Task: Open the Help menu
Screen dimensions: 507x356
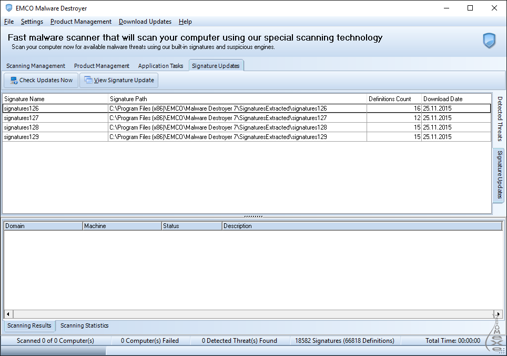Action: tap(185, 22)
